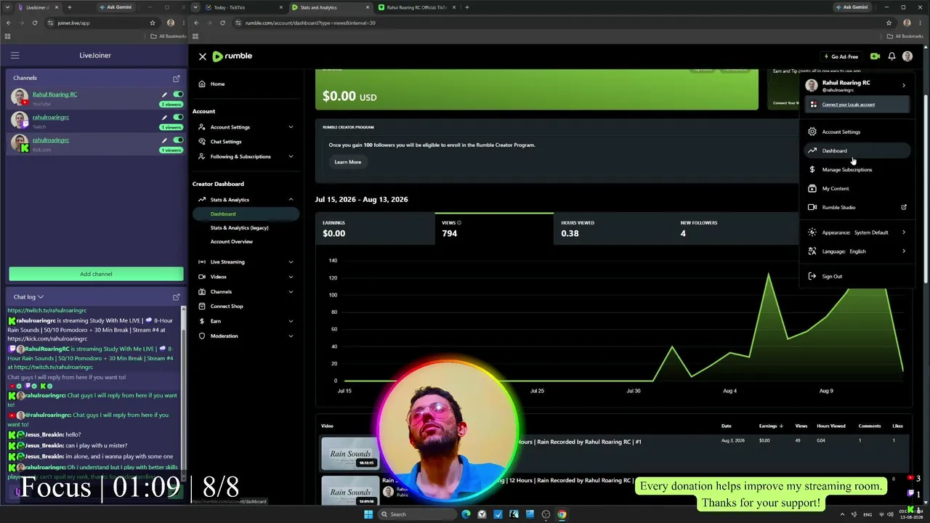The width and height of the screenshot is (930, 523).
Task: Open the LiveJoiner hamburger menu
Action: coord(15,55)
